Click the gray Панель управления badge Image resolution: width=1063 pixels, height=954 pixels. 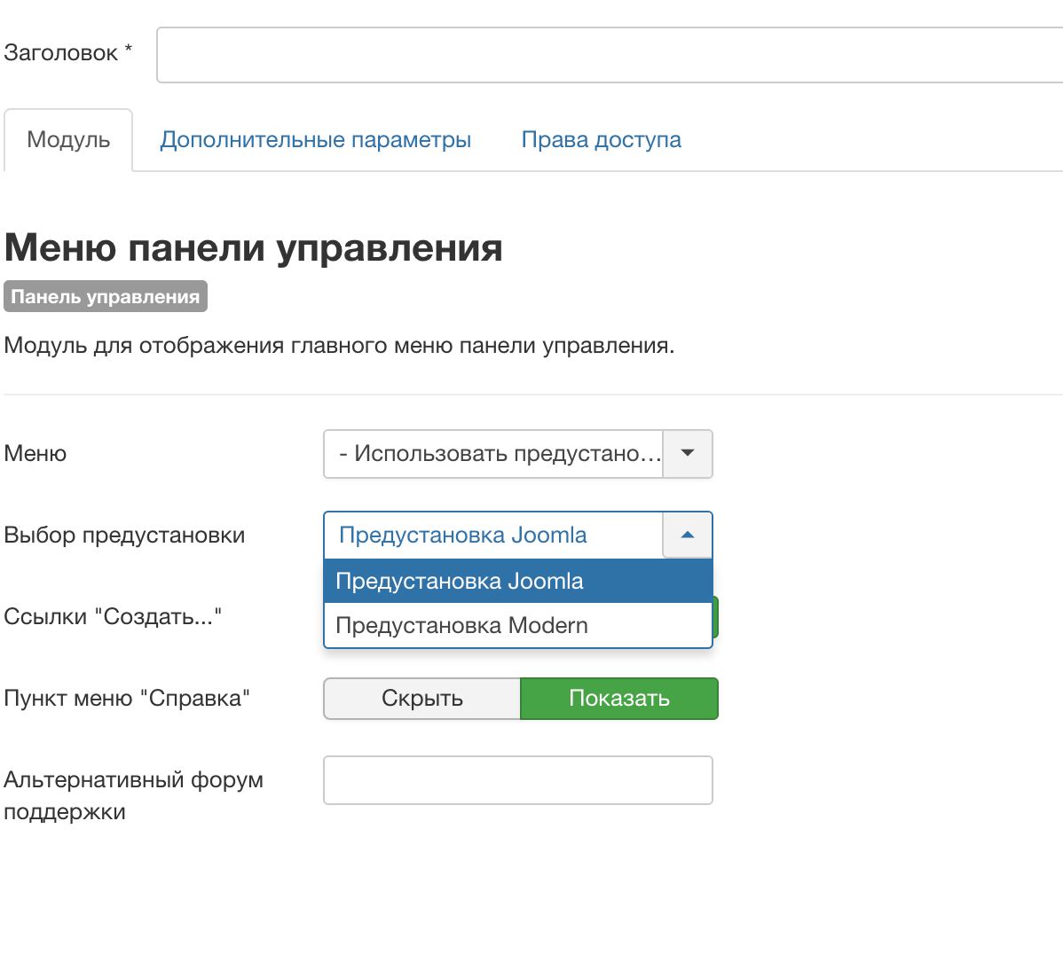point(106,297)
